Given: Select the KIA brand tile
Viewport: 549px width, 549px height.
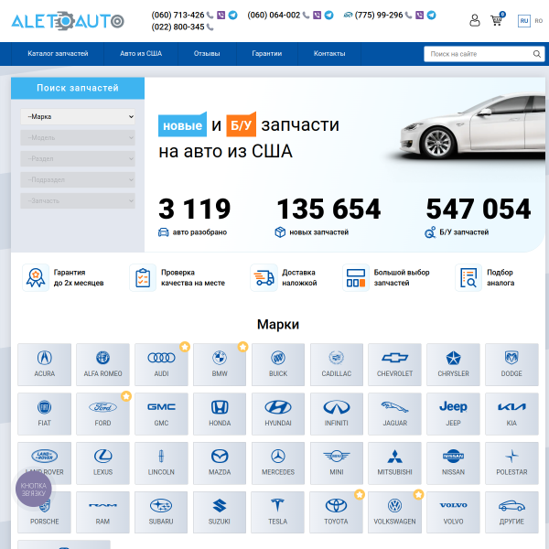Looking at the screenshot, I should click(x=511, y=414).
